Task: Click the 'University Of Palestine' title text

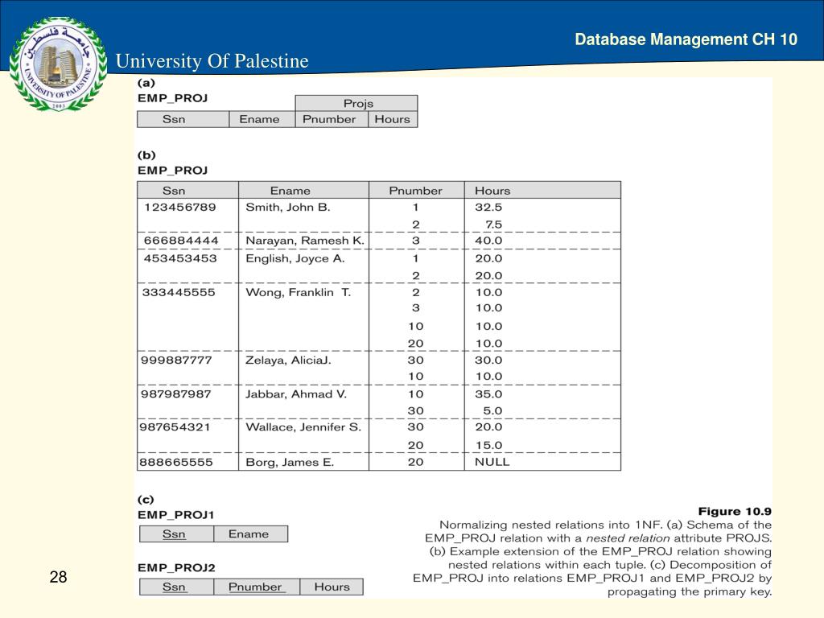Action: click(212, 61)
